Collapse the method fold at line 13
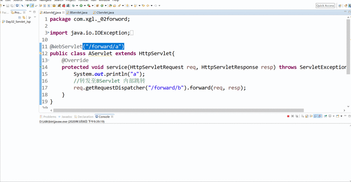351x182 pixels. (x=48, y=60)
